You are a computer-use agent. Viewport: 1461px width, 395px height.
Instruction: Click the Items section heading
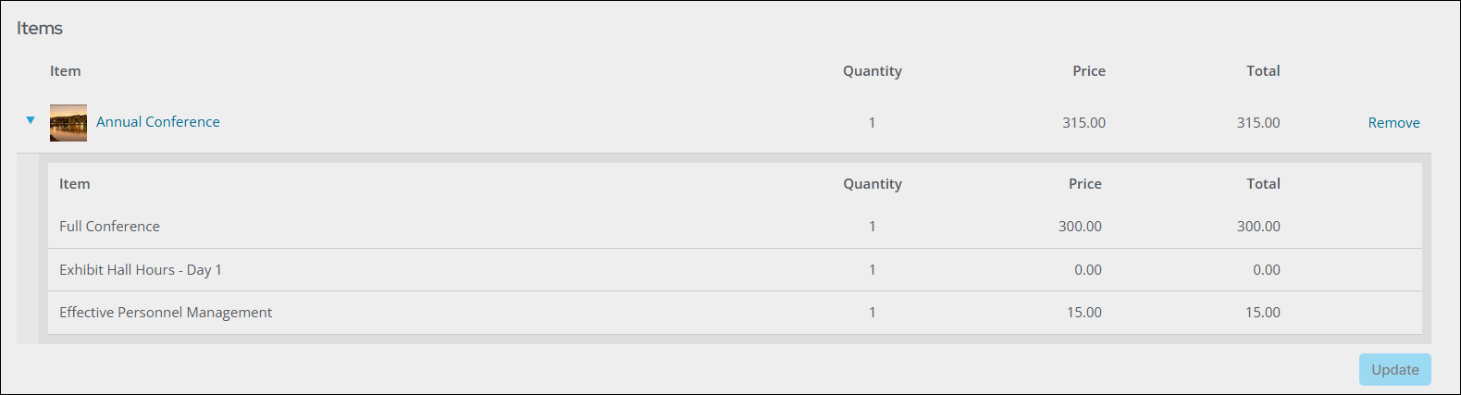pyautogui.click(x=40, y=29)
